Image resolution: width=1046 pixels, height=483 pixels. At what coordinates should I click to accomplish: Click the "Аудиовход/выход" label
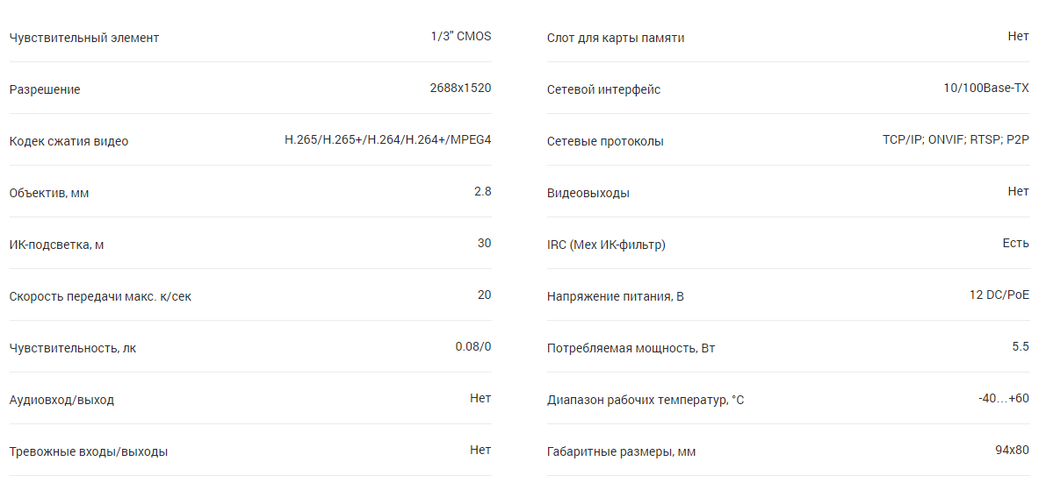tap(61, 400)
